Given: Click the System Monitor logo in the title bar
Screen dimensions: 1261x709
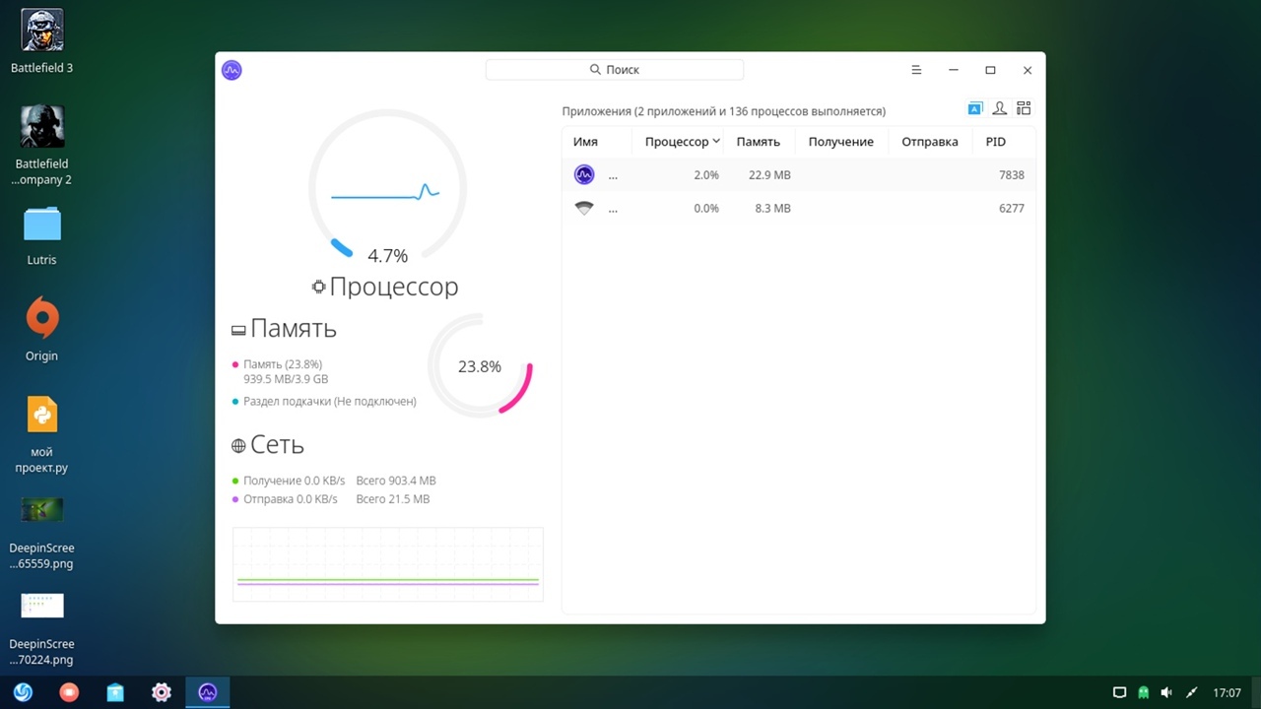Looking at the screenshot, I should [232, 70].
